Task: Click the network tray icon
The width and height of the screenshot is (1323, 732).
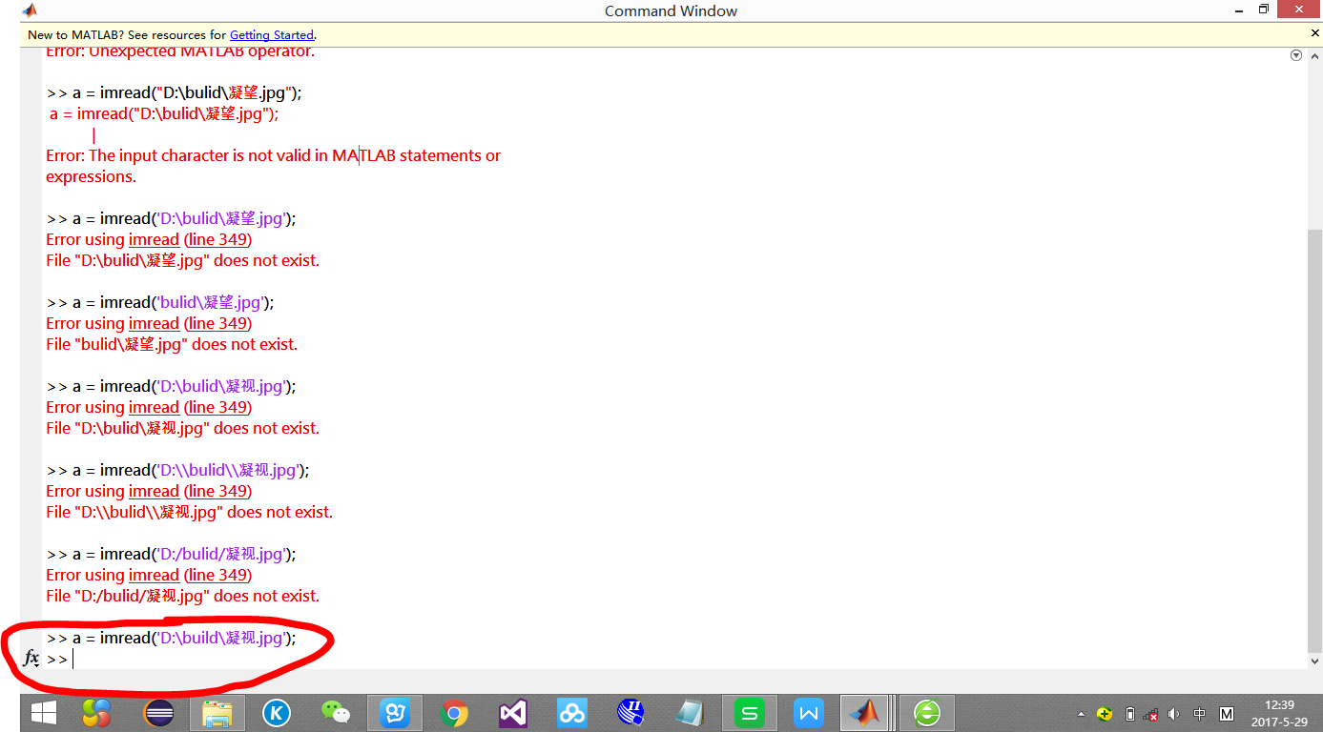Action: pos(1151,713)
